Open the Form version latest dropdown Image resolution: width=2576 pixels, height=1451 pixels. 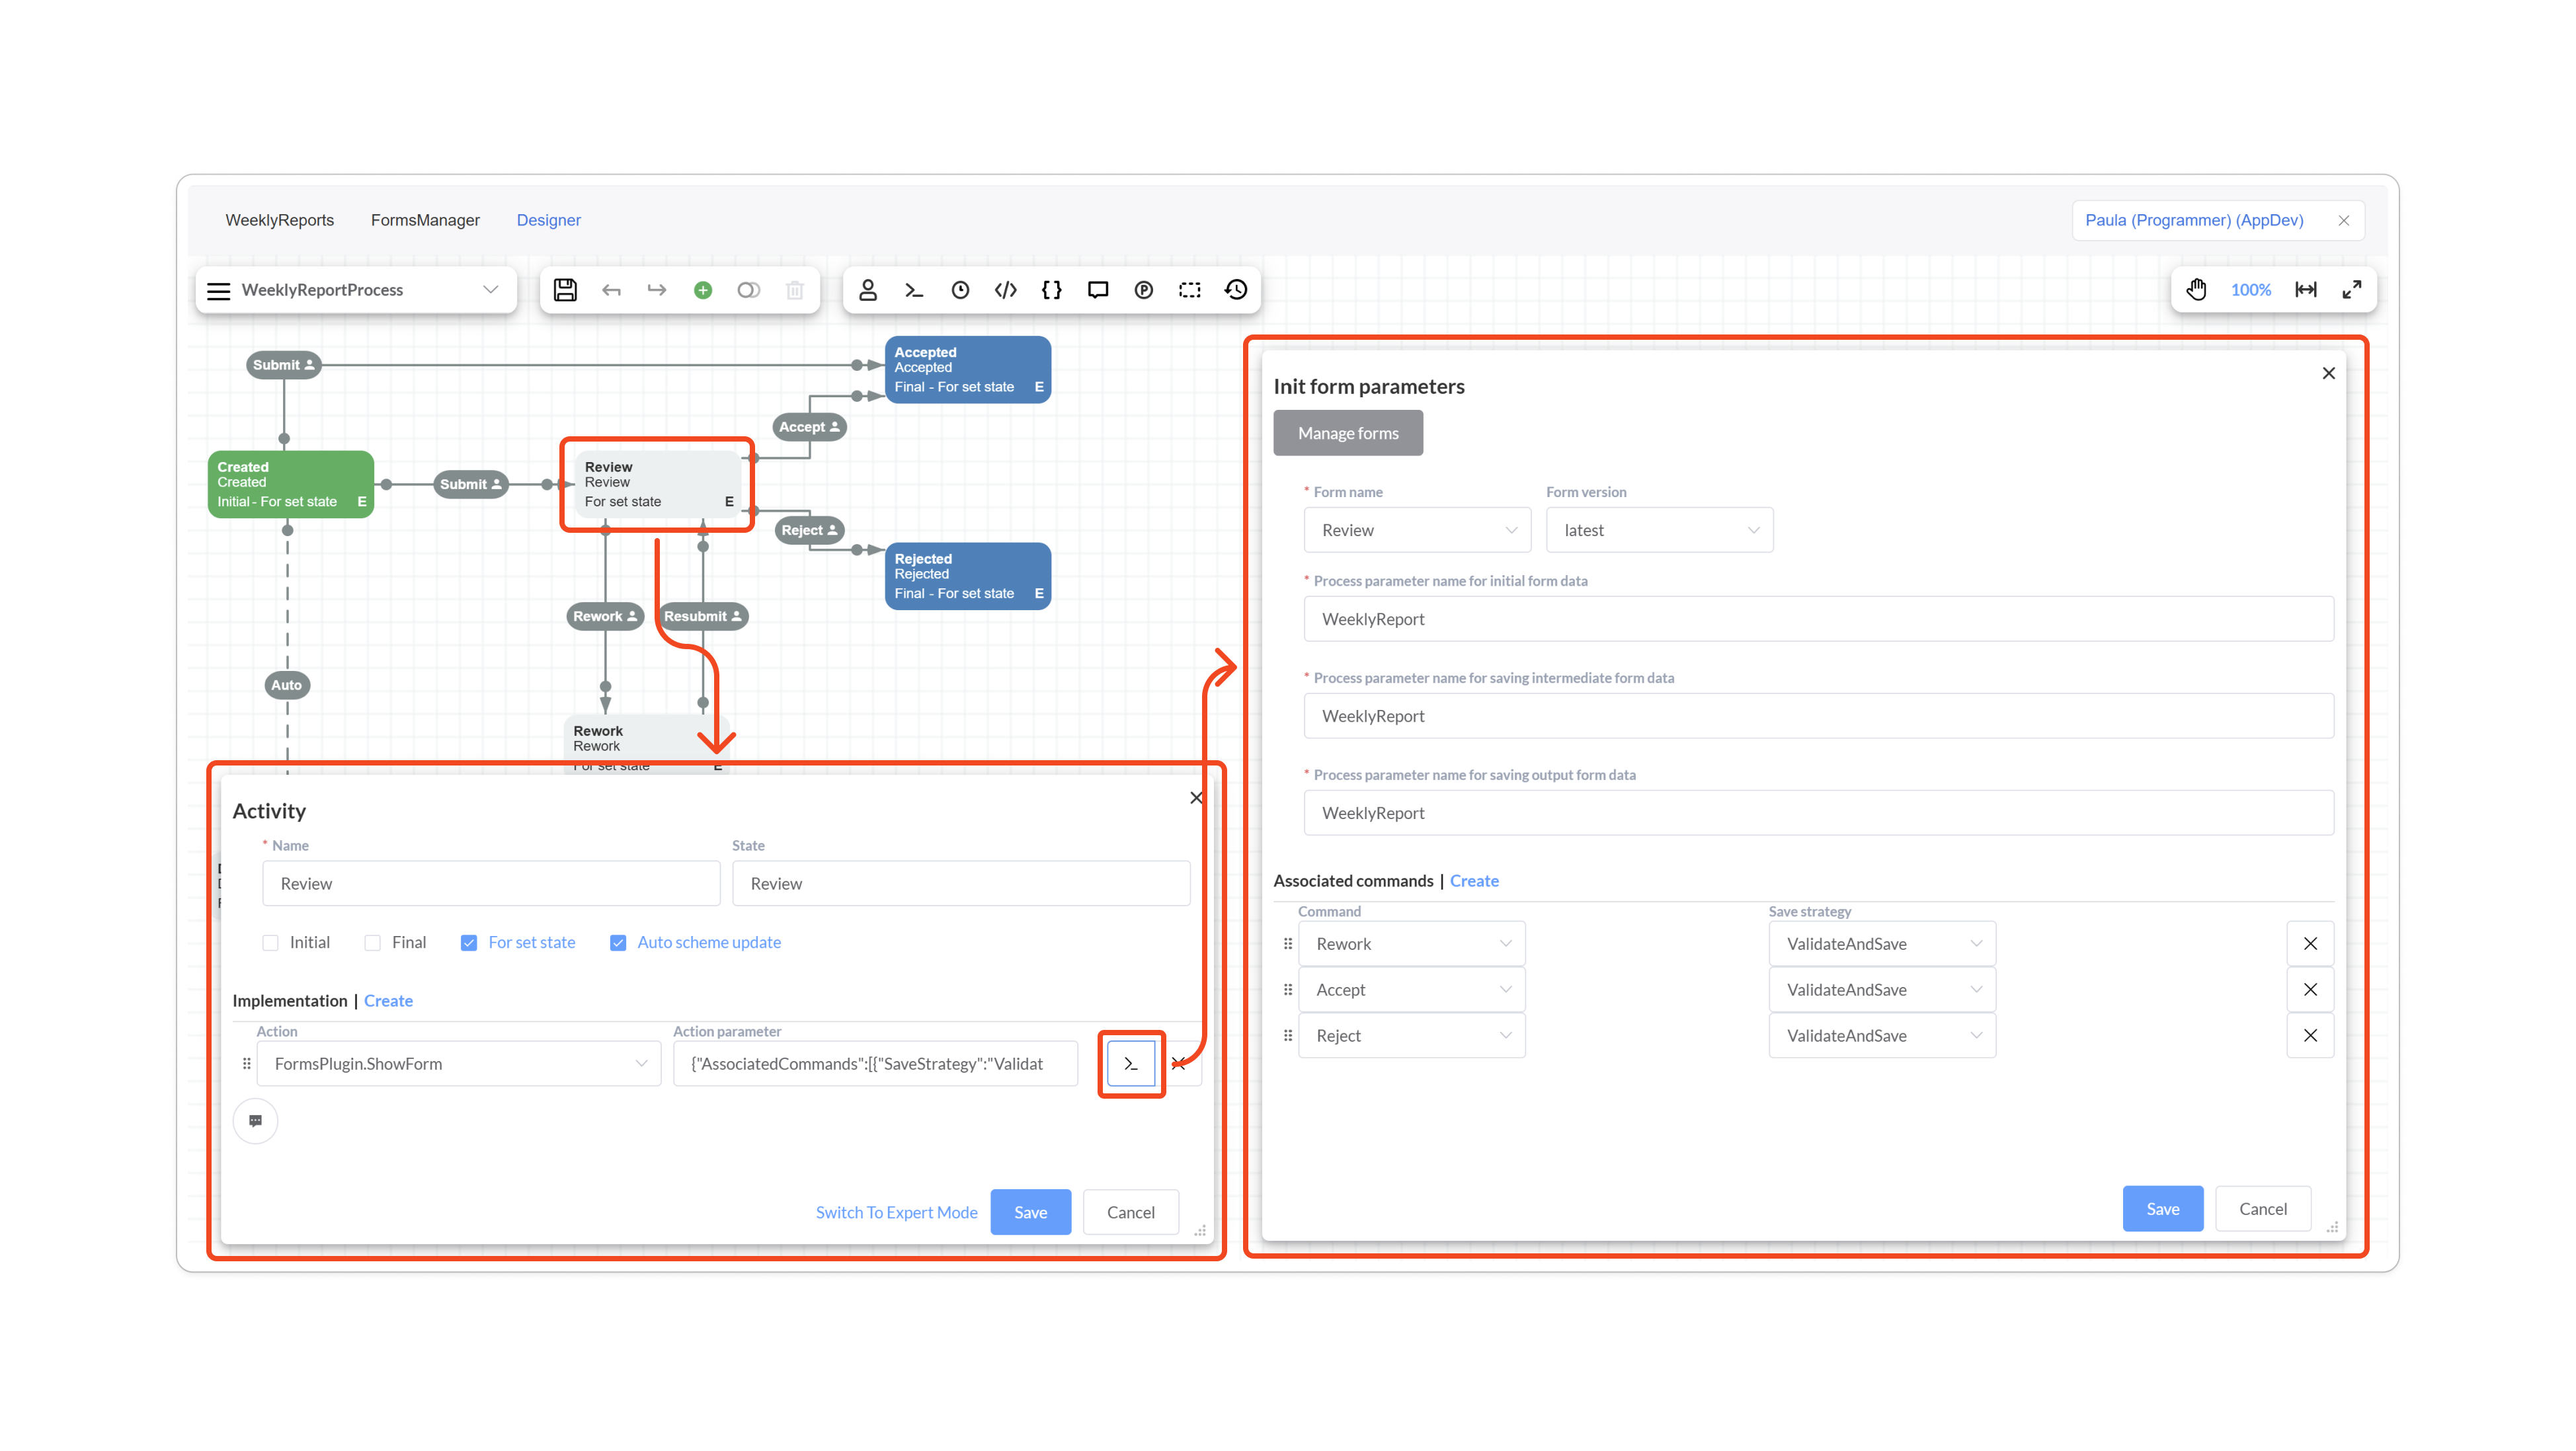pyautogui.click(x=1659, y=531)
